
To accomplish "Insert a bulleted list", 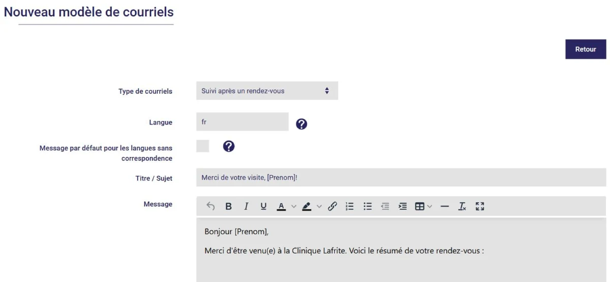I will (x=368, y=206).
